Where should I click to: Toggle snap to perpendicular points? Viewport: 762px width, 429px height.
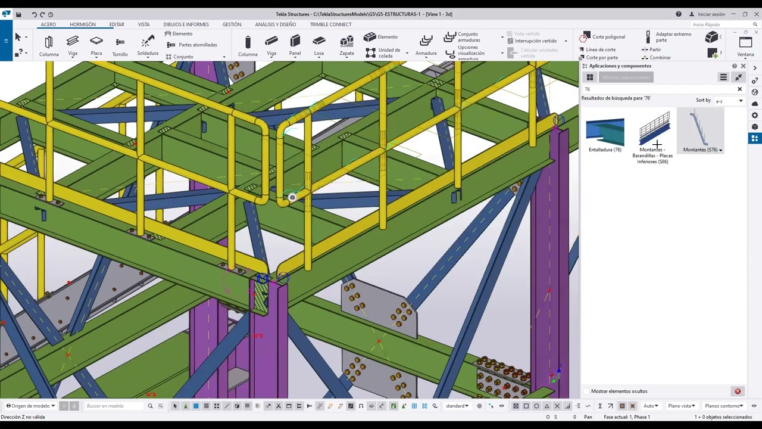568,406
